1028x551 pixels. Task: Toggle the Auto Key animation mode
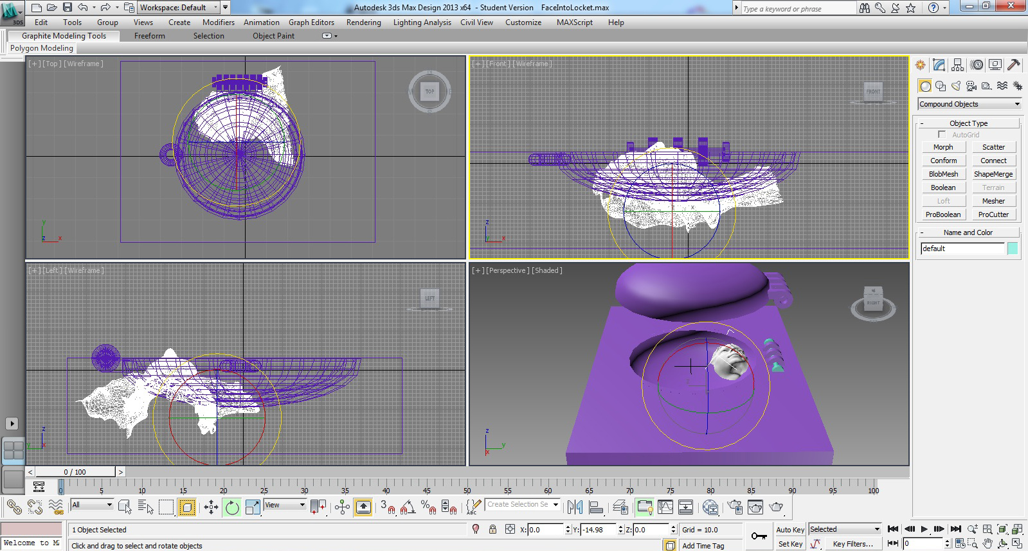tap(790, 530)
